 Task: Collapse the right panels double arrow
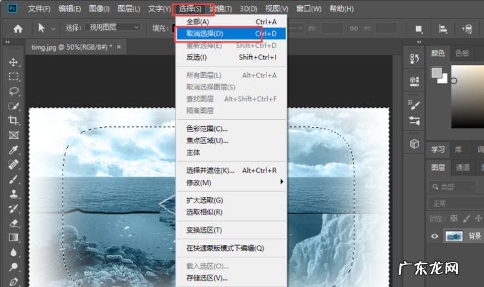pos(419,42)
